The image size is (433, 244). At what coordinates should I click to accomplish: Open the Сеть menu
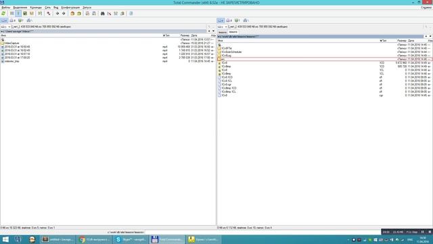pos(48,7)
